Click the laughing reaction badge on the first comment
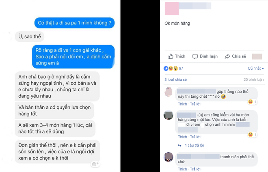This screenshot has height=172, width=268. (253, 102)
